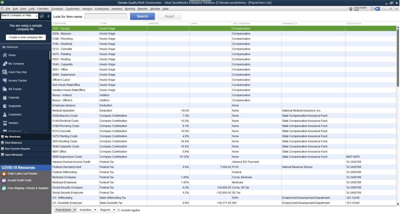Select the Employee Advance row
The height and width of the screenshot is (214, 400).
(x=224, y=106)
